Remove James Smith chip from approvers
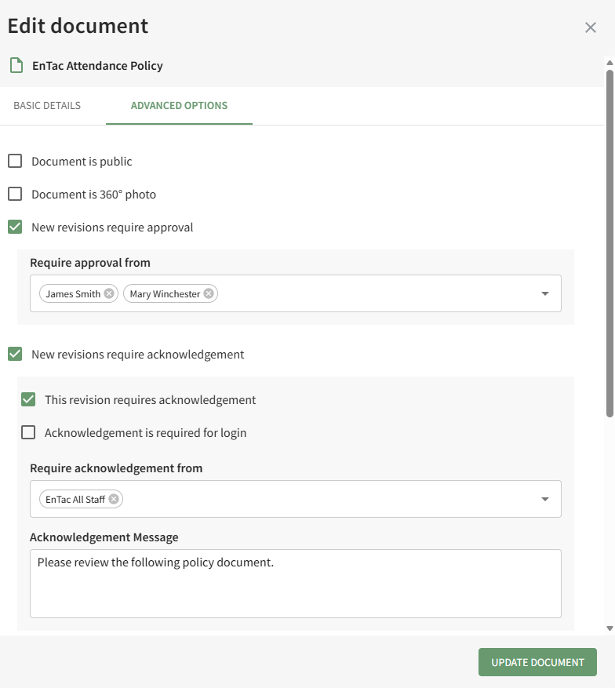This screenshot has width=615, height=688. click(109, 293)
